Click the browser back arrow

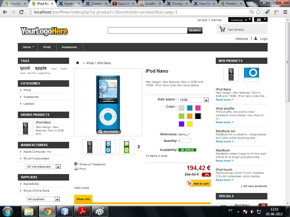click(x=5, y=12)
